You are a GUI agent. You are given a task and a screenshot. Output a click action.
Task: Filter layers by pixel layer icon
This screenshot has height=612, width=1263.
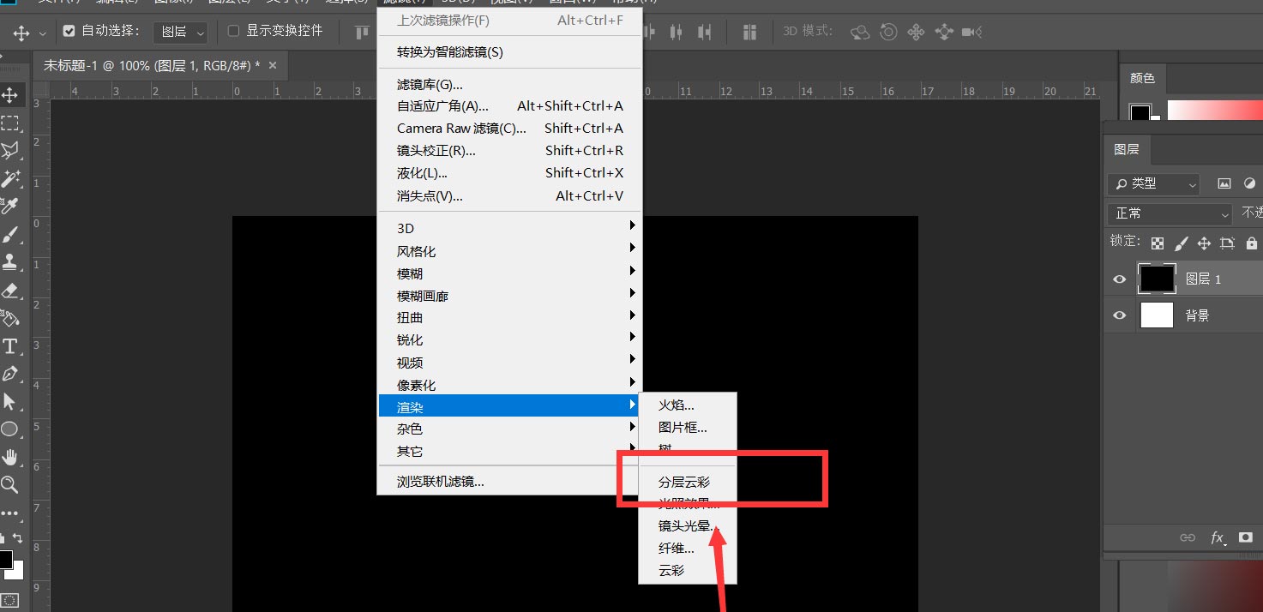pos(1224,183)
